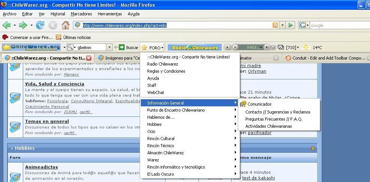Click the Vida, Salud y Conciencia forum icon
This screenshot has height=182, width=370.
pyautogui.click(x=15, y=97)
